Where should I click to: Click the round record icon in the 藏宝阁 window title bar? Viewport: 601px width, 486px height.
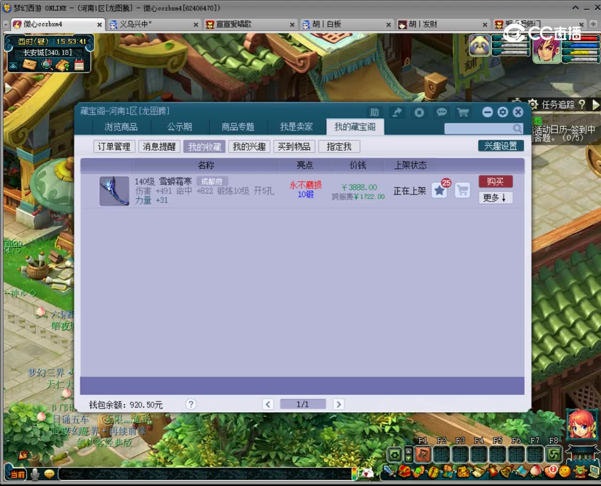[x=419, y=112]
